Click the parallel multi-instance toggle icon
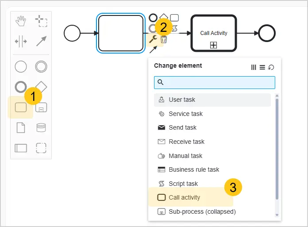This screenshot has height=227, width=308. pyautogui.click(x=254, y=67)
